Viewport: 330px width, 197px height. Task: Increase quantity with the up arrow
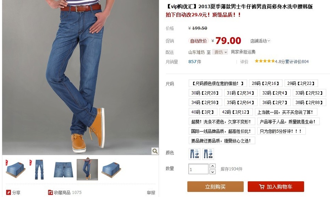click(213, 166)
